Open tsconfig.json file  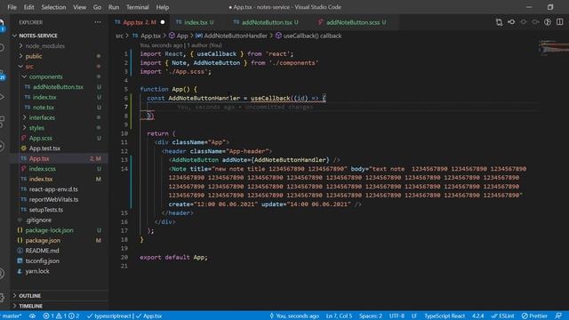click(60, 260)
